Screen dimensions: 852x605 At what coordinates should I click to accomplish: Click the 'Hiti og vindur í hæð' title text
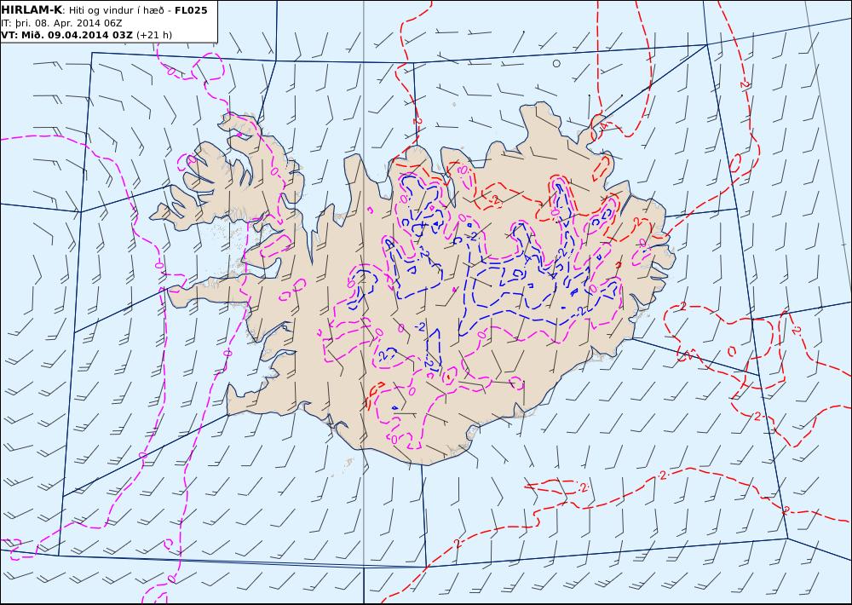[116, 10]
